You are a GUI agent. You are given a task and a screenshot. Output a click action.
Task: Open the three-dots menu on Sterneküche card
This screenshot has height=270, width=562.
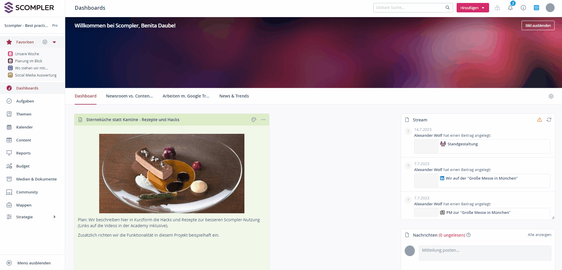pyautogui.click(x=263, y=120)
